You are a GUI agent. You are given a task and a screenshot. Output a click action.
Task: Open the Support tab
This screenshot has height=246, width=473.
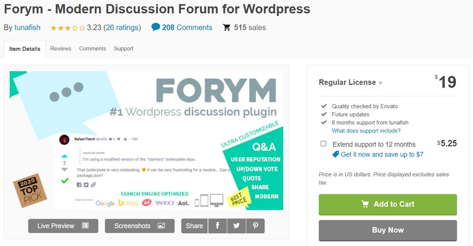coord(123,49)
